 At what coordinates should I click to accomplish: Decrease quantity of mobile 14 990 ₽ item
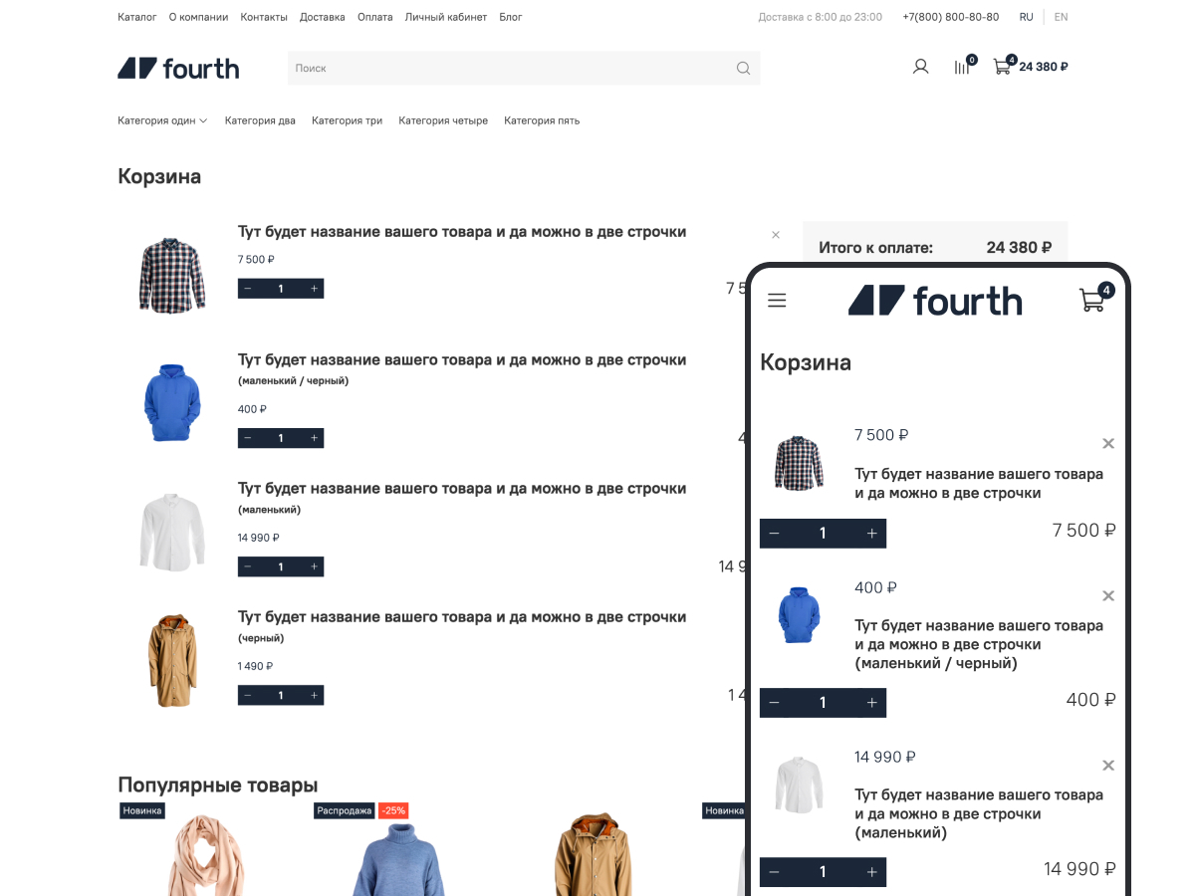click(x=775, y=872)
